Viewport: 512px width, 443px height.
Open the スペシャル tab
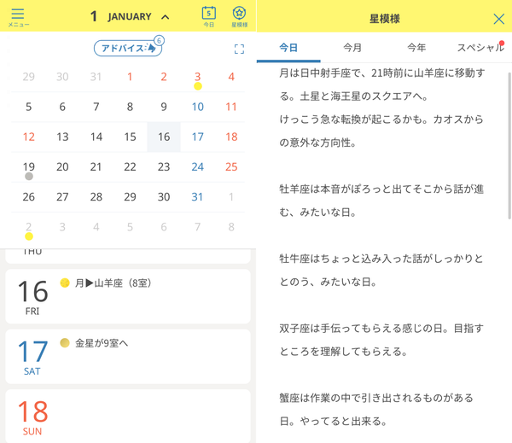tap(480, 48)
